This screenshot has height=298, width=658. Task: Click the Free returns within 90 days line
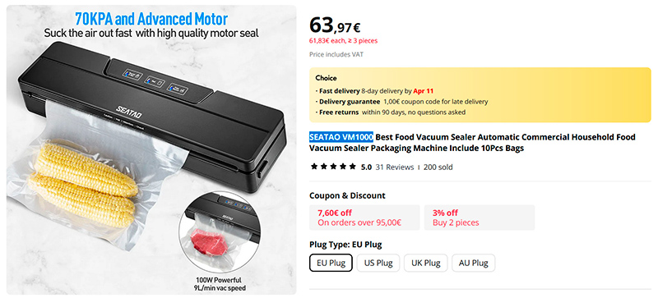(390, 112)
